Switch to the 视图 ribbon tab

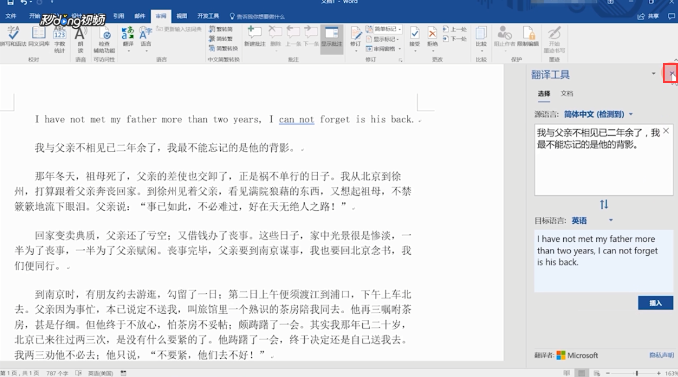pyautogui.click(x=181, y=16)
